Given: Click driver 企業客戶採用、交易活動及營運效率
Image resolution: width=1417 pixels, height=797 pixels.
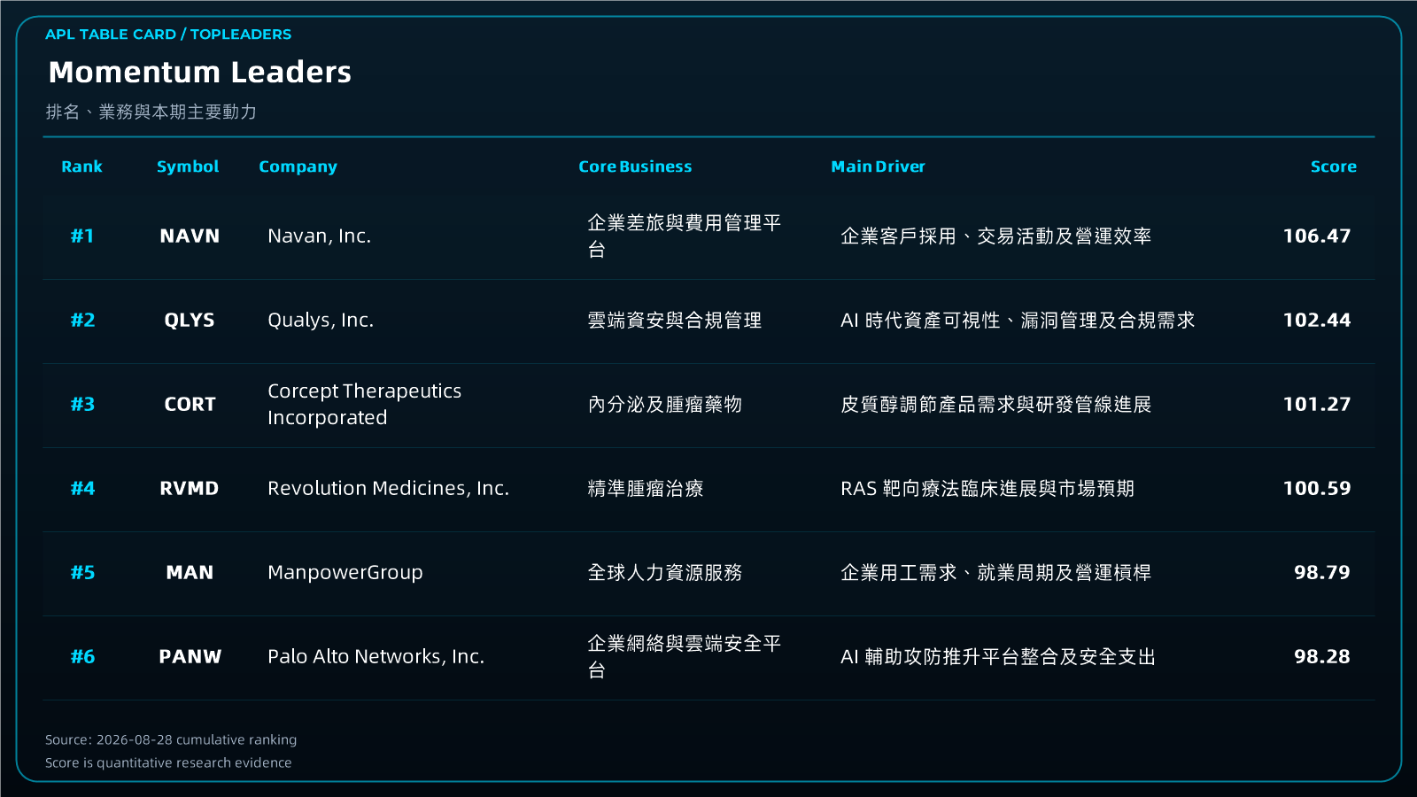Looking at the screenshot, I should pyautogui.click(x=996, y=236).
